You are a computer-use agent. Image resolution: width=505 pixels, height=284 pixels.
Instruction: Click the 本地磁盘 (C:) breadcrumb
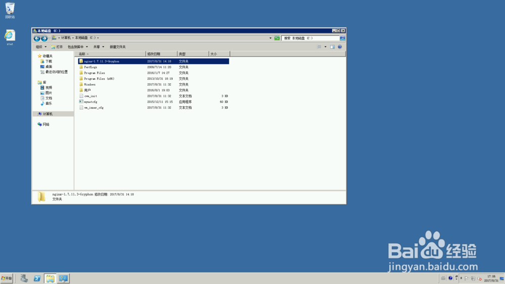85,38
